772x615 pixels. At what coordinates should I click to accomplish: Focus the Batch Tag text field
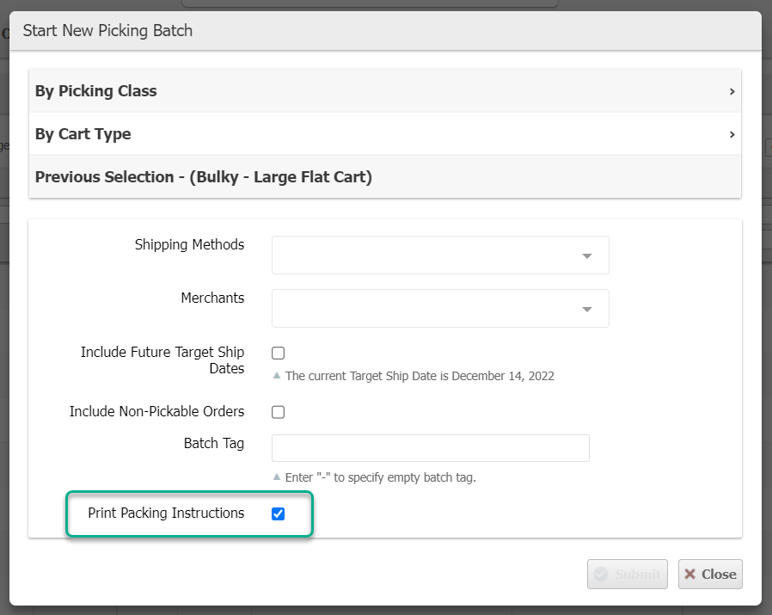pos(430,448)
